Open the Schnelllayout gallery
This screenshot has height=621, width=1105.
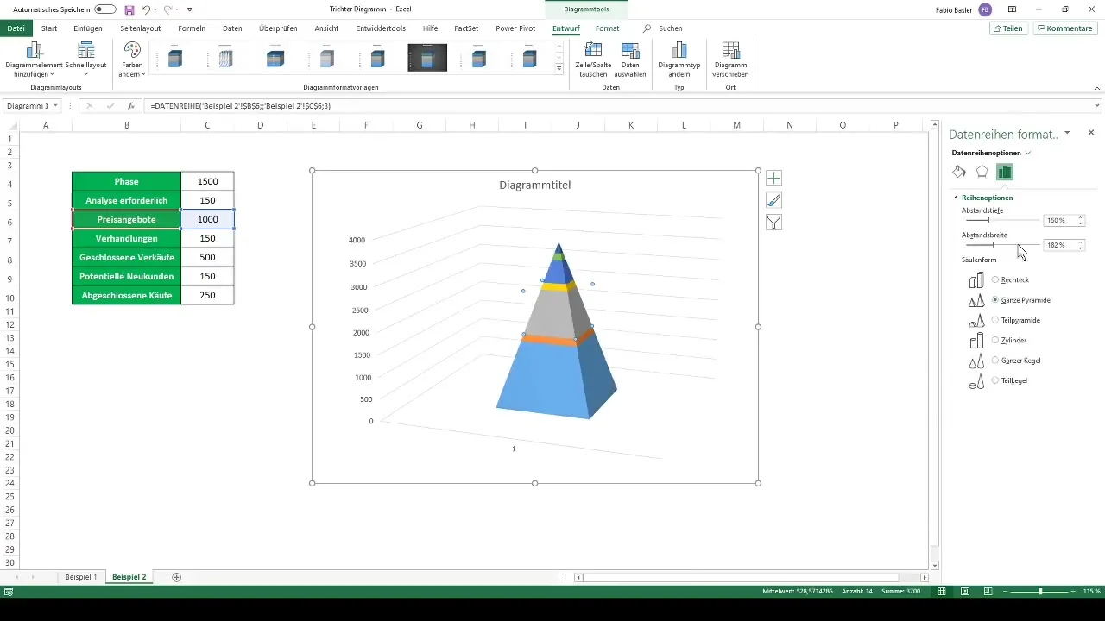click(85, 60)
